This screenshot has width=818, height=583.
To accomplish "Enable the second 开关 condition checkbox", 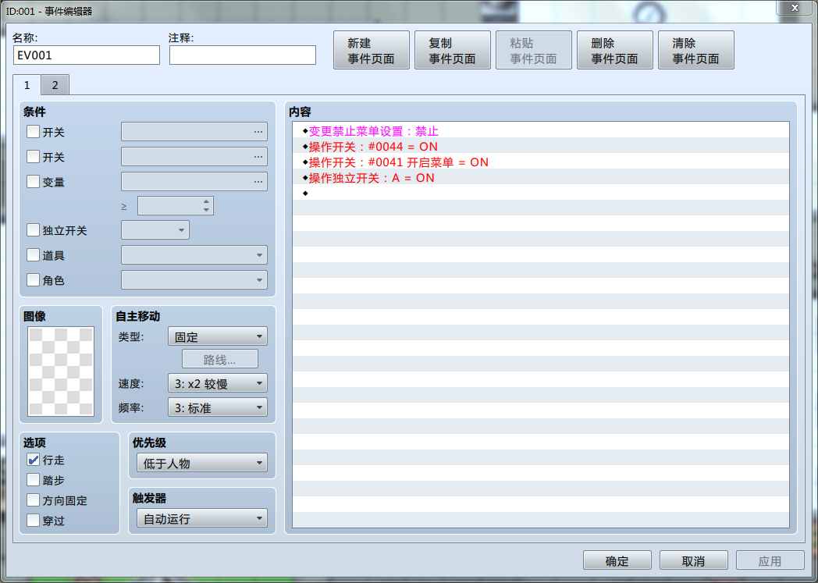I will click(33, 156).
